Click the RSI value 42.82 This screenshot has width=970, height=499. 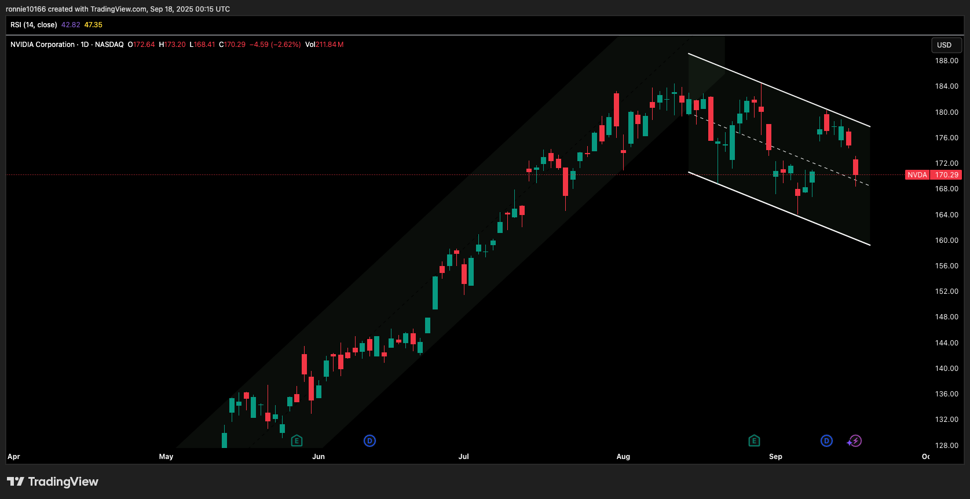71,25
